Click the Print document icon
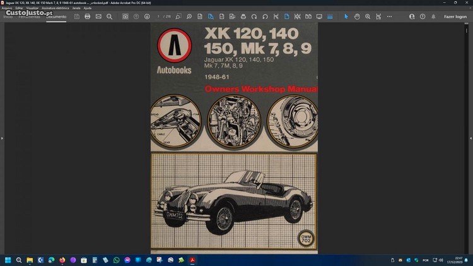 (88, 16)
